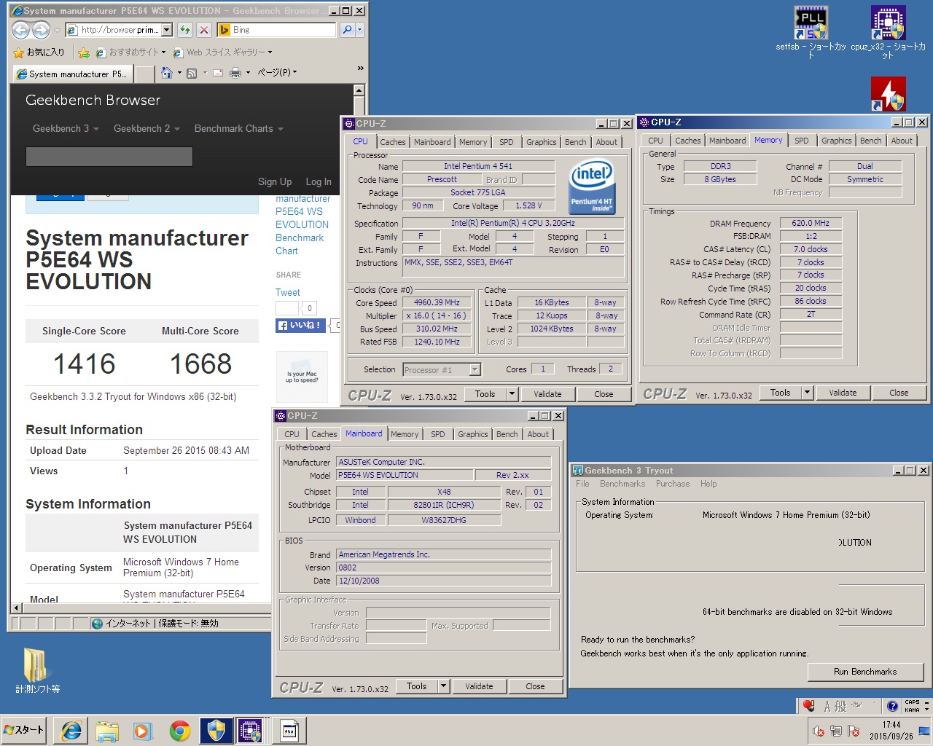Screen dimensions: 933x746
Task: Click Validate in the CPU-Z Mainboard window
Action: point(479,686)
